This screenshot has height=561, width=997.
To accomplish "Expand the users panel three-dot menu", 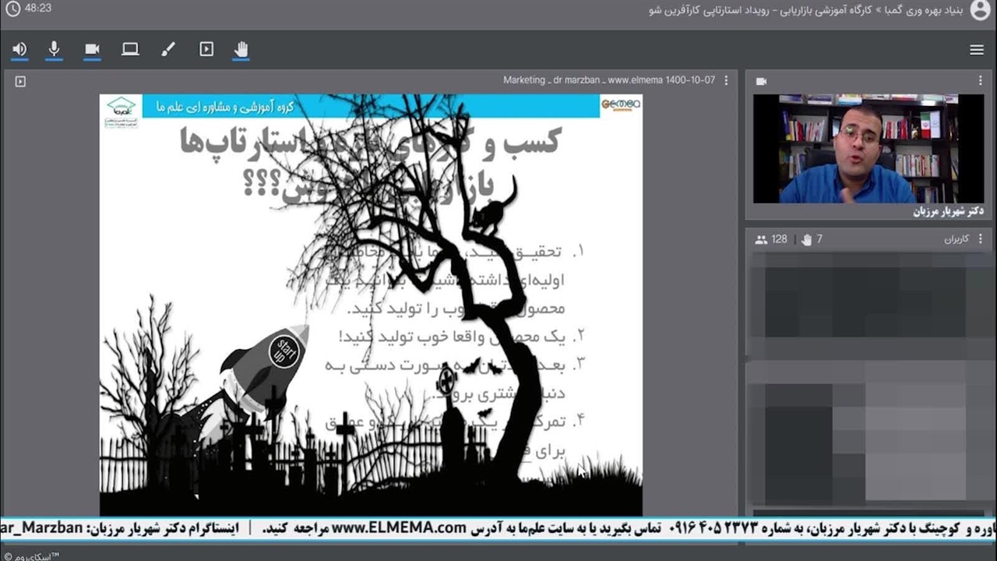I will [x=980, y=239].
